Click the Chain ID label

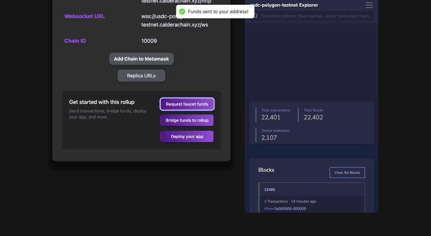coord(75,41)
